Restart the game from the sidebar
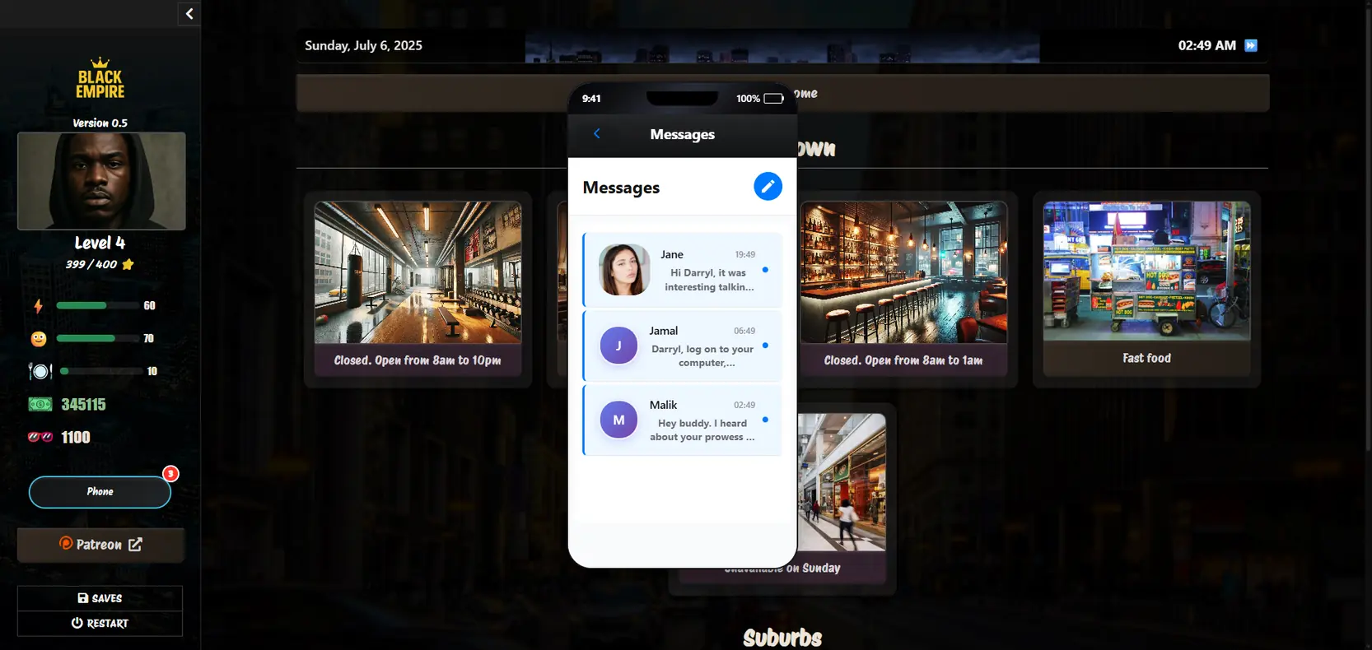The height and width of the screenshot is (650, 1372). 100,624
